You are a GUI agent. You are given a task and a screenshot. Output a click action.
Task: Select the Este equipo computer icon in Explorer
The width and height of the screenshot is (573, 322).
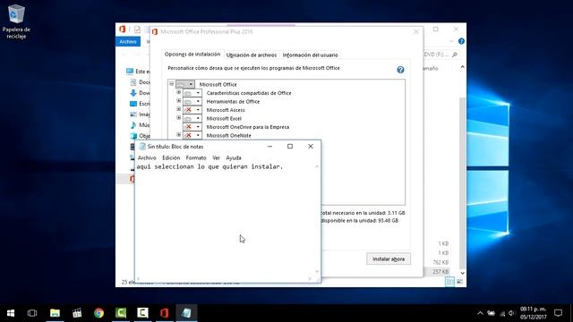(130, 72)
